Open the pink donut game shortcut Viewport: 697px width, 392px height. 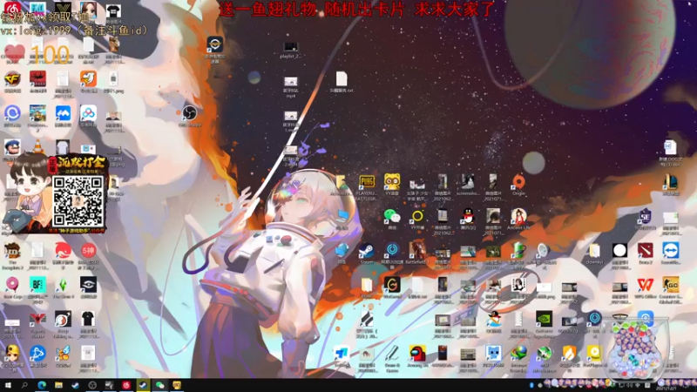[x=12, y=285]
